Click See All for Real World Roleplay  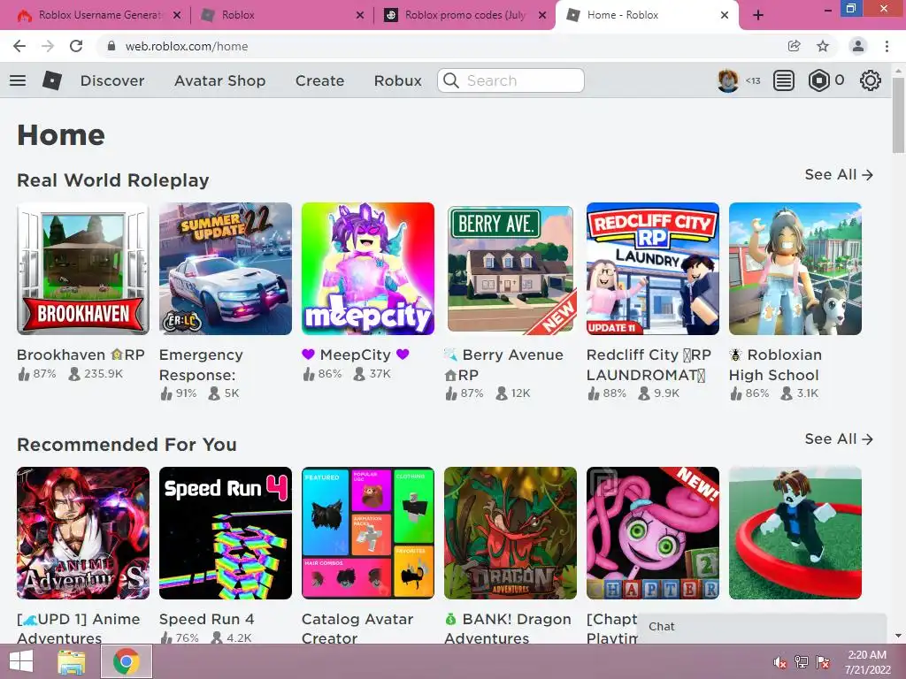[839, 174]
